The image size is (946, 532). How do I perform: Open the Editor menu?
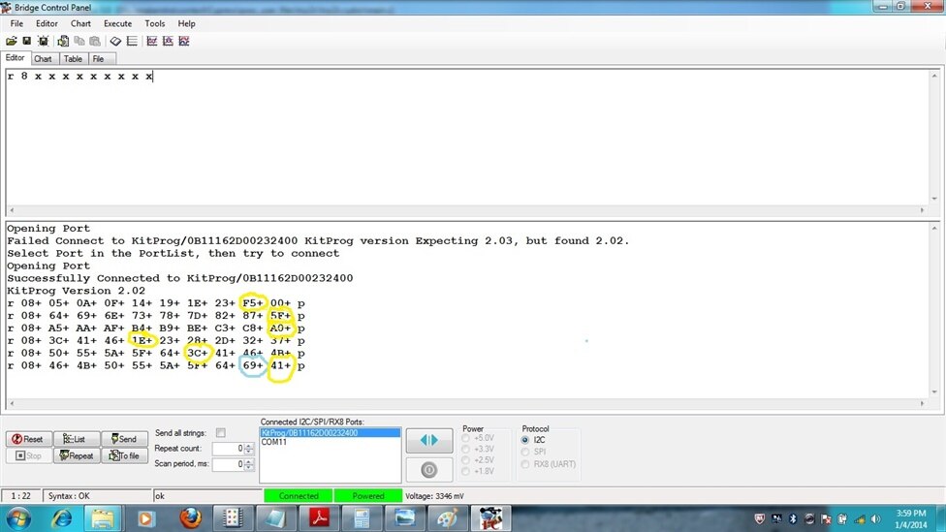pos(47,23)
